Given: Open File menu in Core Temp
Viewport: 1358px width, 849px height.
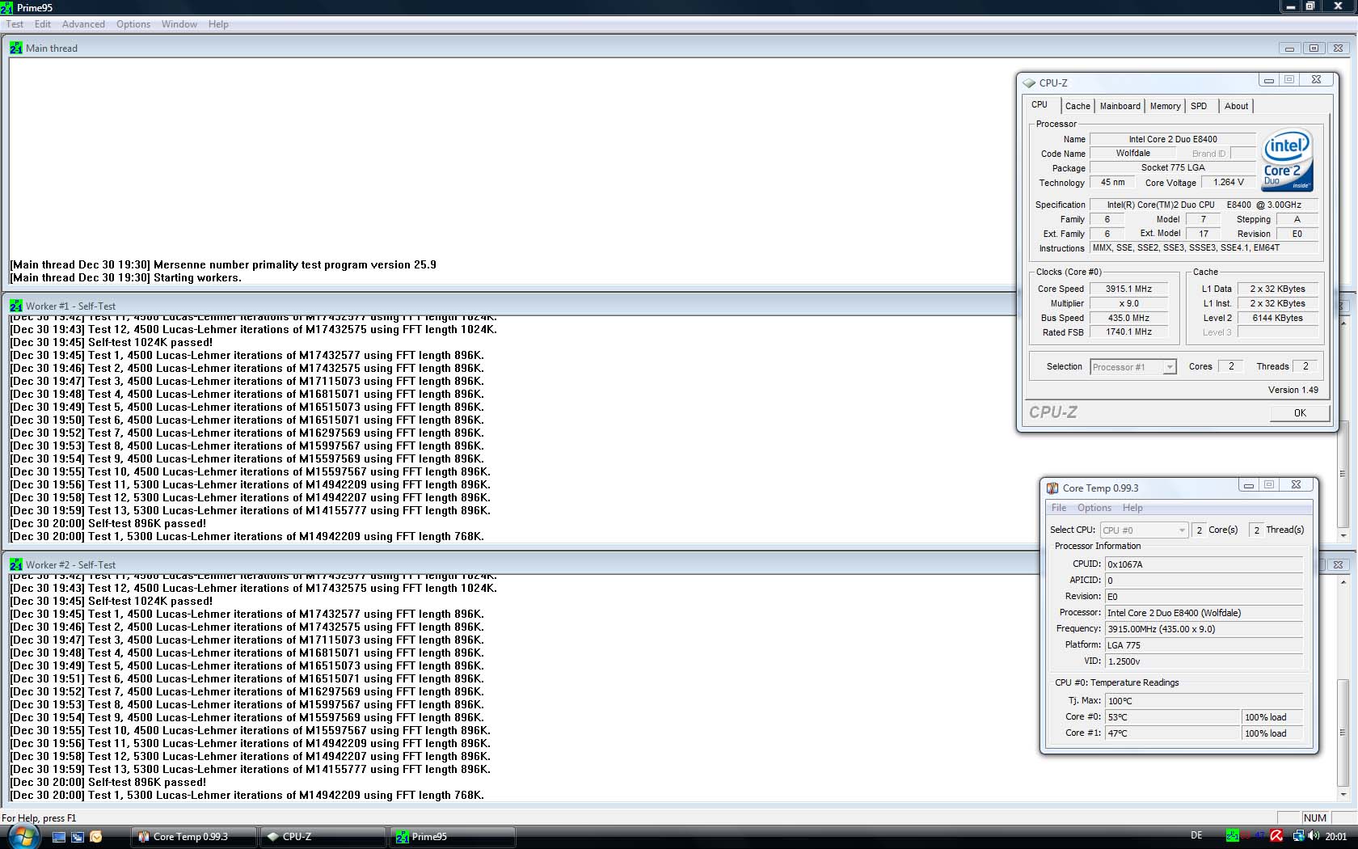Looking at the screenshot, I should click(x=1059, y=508).
